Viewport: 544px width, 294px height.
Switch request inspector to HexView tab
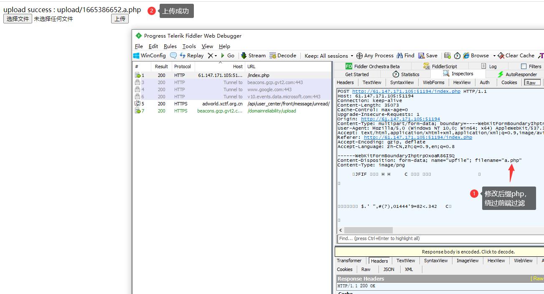pyautogui.click(x=462, y=82)
